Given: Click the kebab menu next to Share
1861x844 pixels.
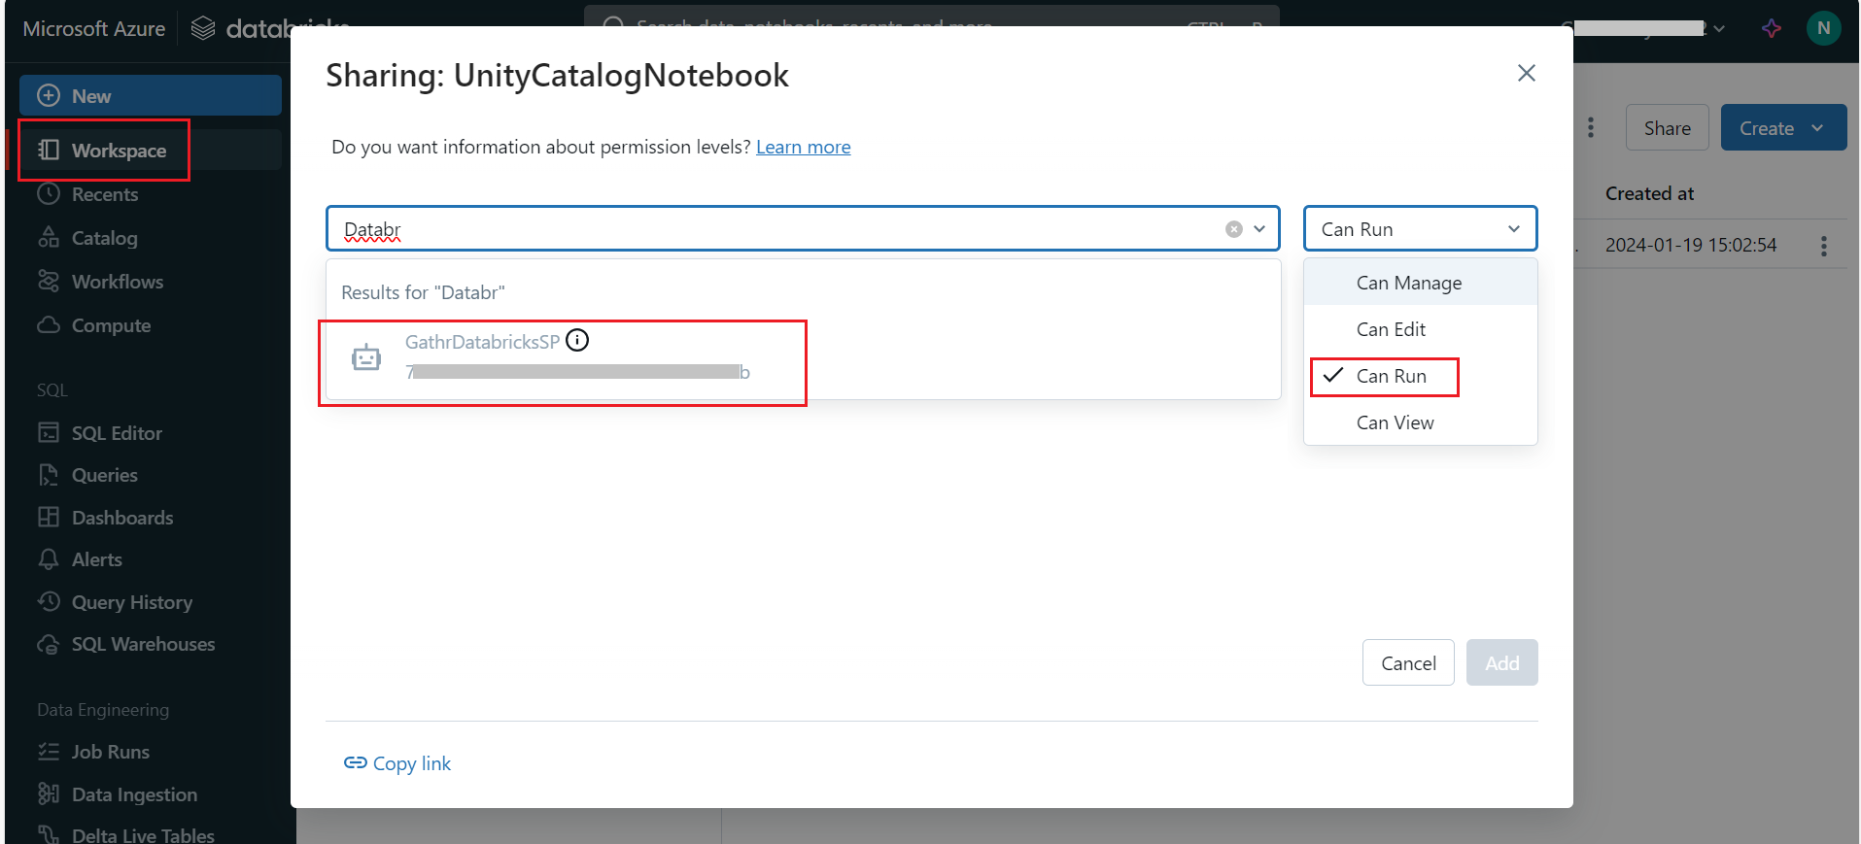Looking at the screenshot, I should tap(1591, 128).
